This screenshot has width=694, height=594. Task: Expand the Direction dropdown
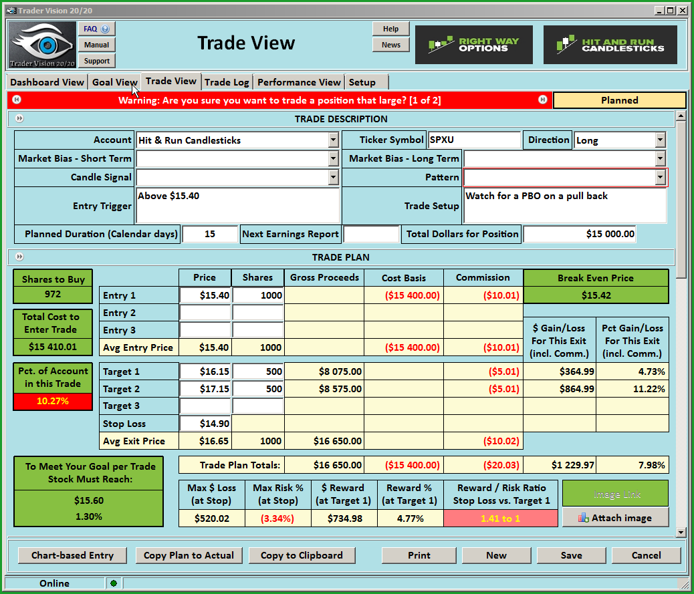660,140
